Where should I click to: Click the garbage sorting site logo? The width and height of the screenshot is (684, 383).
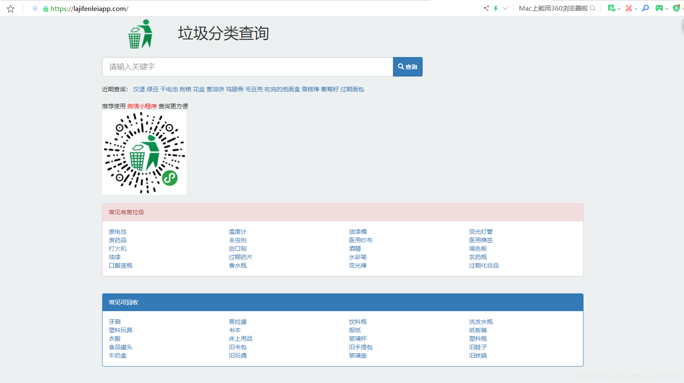coord(141,34)
